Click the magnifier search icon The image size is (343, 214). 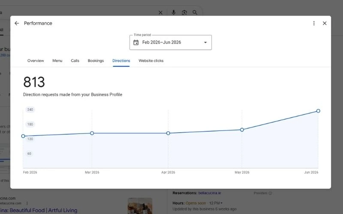point(195,12)
